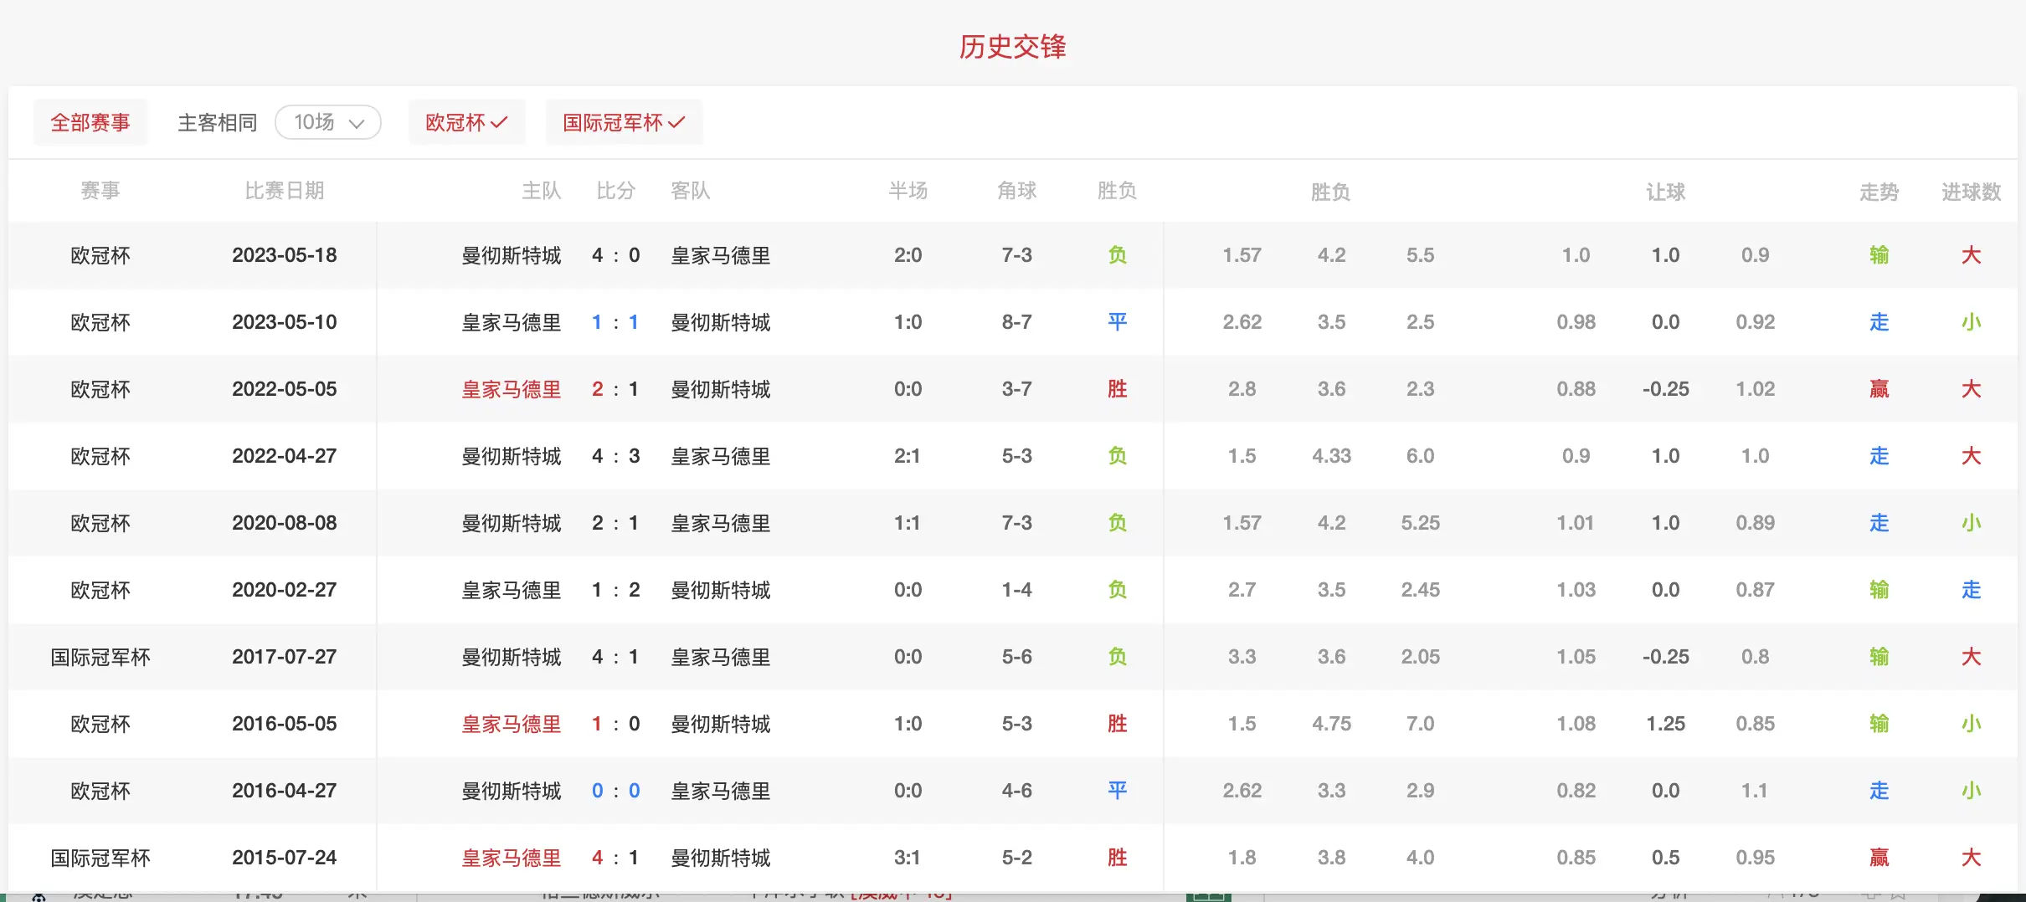Viewport: 2026px width, 902px height.
Task: Open 皇家马德里 home team in 2023-05-10 row
Action: (512, 322)
